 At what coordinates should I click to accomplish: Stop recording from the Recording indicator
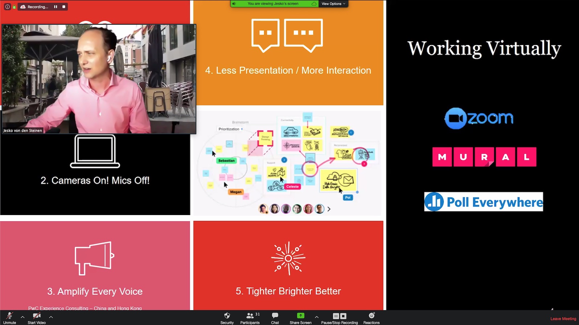[x=64, y=7]
